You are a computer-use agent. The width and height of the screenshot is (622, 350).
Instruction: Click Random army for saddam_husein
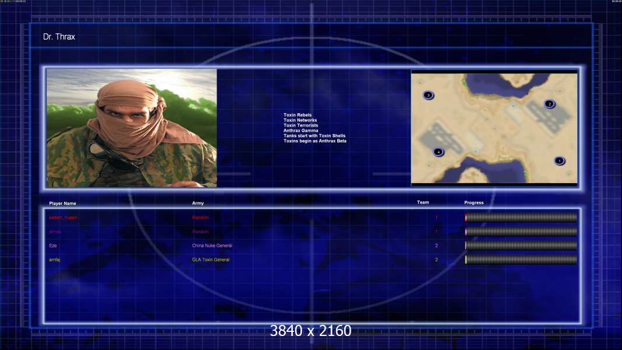200,217
